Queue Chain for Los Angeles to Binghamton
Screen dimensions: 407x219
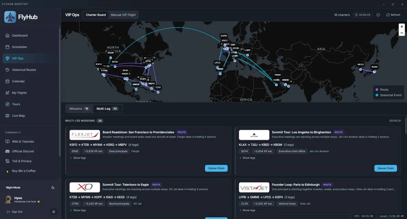(x=386, y=168)
